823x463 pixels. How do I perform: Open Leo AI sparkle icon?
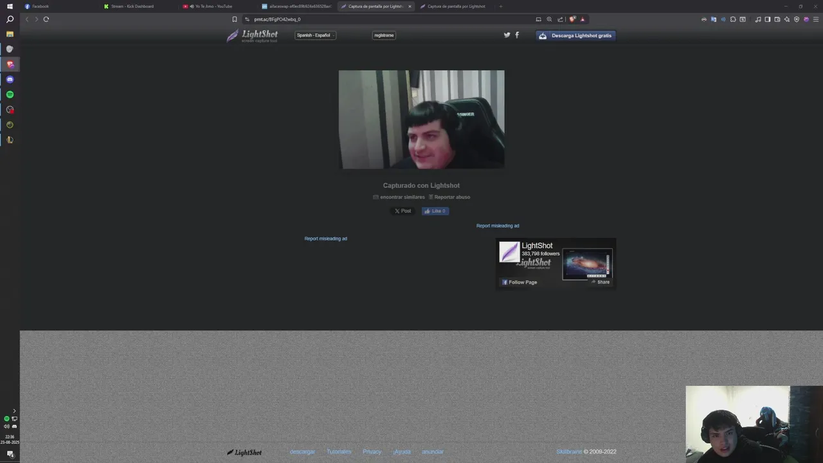point(787,19)
